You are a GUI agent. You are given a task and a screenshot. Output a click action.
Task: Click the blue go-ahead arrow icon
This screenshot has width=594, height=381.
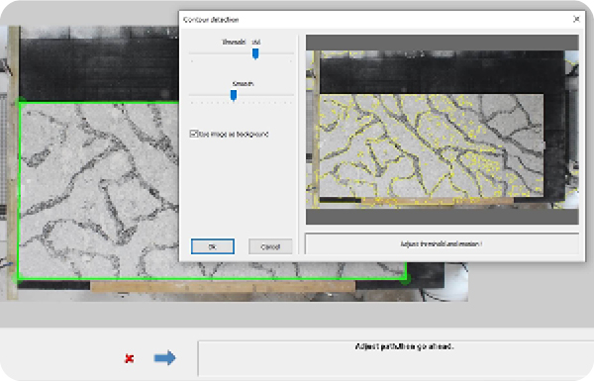(x=164, y=357)
